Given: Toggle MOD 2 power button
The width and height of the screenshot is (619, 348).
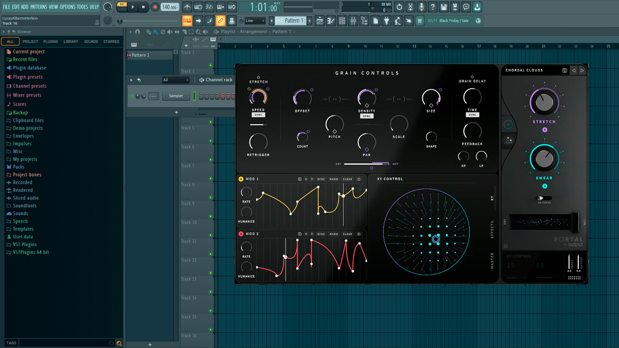Looking at the screenshot, I should click(359, 234).
